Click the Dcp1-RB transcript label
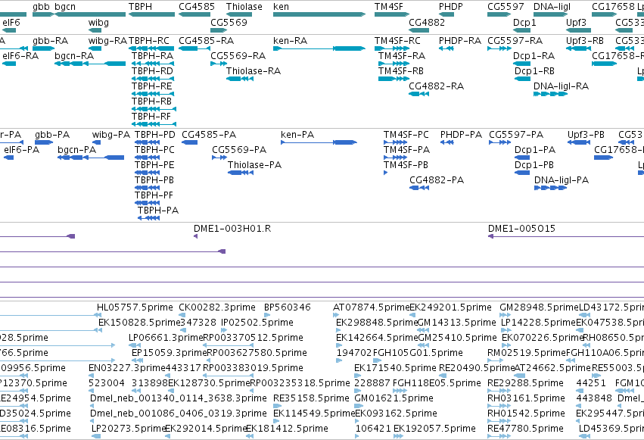The height and width of the screenshot is (440, 644). 534,71
